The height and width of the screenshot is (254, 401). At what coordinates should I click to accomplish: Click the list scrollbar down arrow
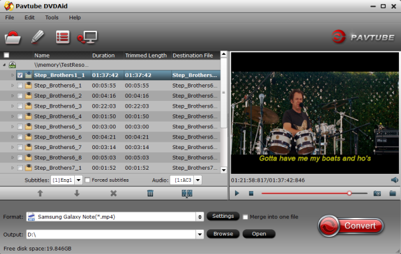[224, 170]
